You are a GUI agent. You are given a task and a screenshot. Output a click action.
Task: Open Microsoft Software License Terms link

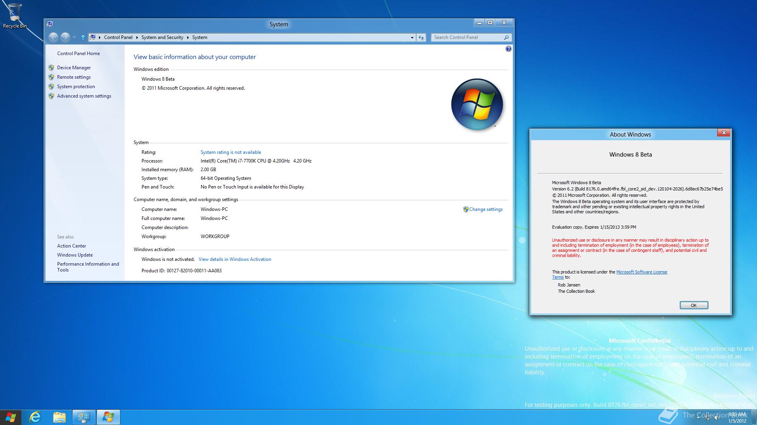[x=641, y=272]
